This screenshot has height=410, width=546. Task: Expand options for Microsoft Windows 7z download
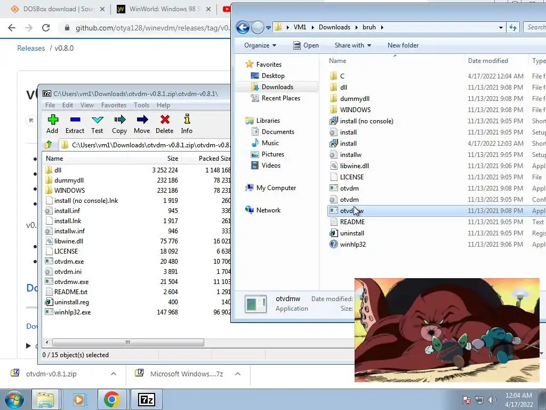click(238, 374)
